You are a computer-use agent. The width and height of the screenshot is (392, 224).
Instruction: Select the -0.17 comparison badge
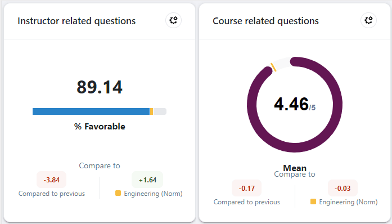coord(246,188)
